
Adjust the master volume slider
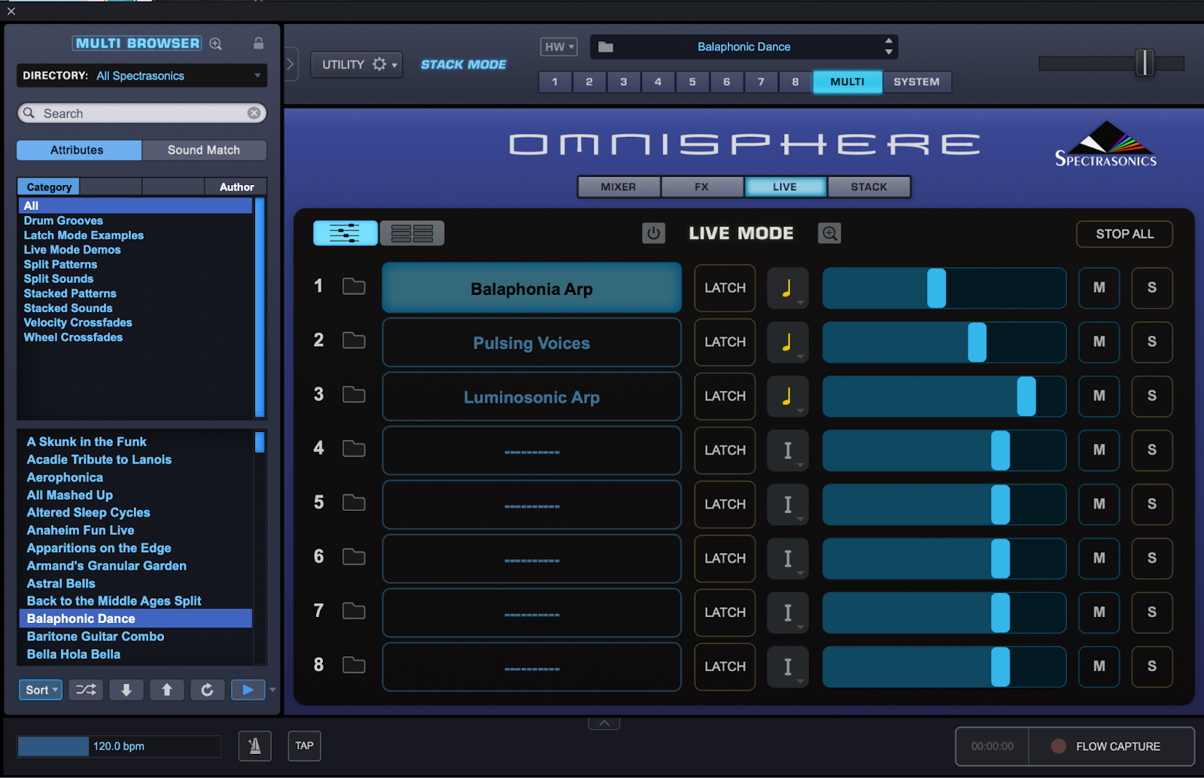[x=1144, y=62]
